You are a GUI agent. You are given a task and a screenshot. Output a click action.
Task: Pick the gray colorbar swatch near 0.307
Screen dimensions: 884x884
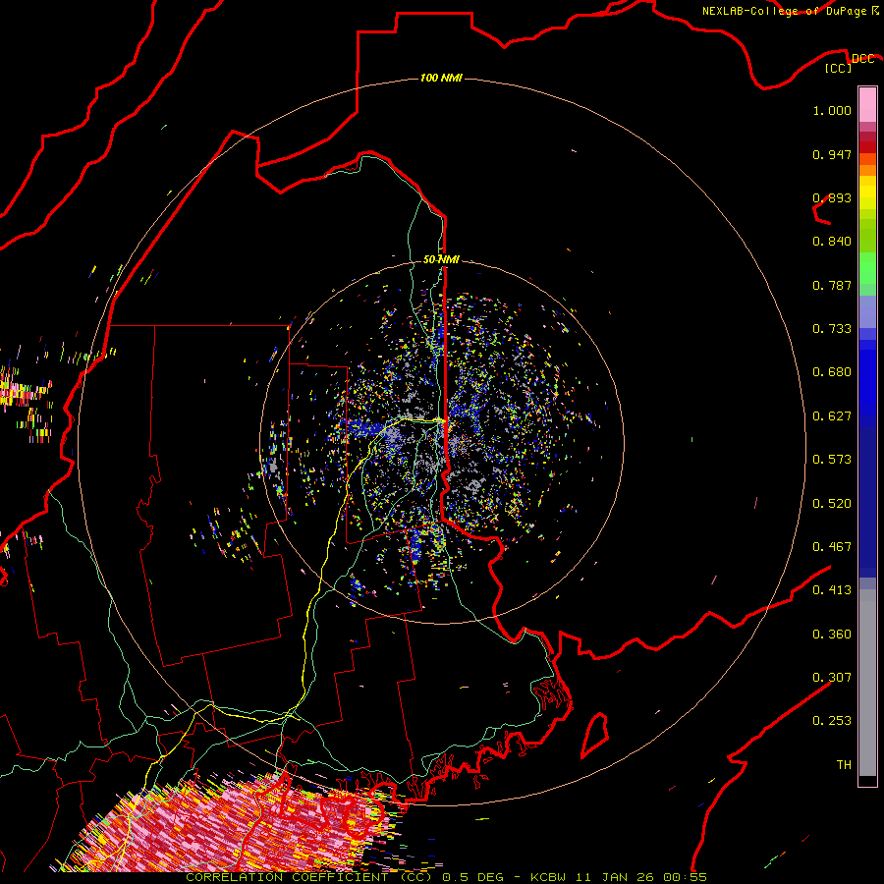tap(867, 683)
